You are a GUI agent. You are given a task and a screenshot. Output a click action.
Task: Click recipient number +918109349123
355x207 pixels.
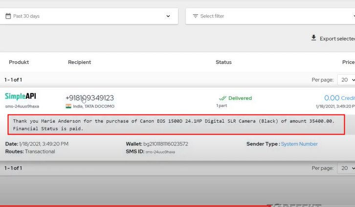89,98
